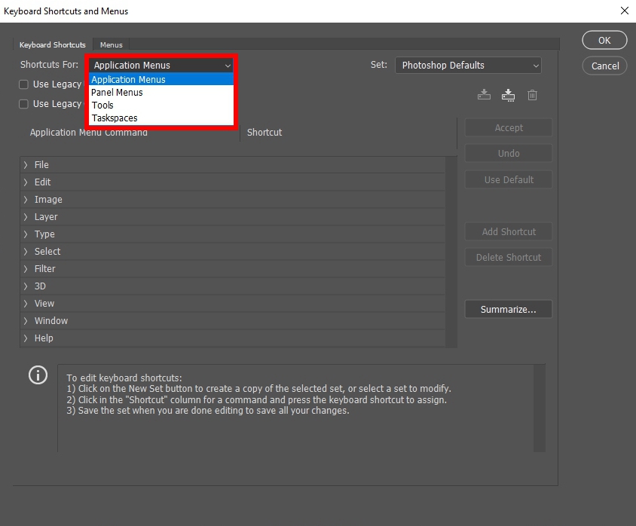Select Tools from the Shortcuts For list
The width and height of the screenshot is (636, 526).
[x=102, y=105]
